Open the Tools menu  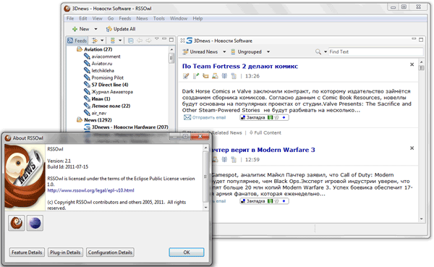click(159, 19)
